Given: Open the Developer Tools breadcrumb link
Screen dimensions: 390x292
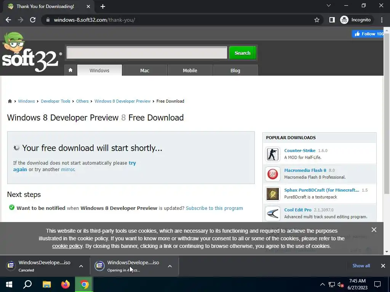Looking at the screenshot, I should pyautogui.click(x=56, y=101).
